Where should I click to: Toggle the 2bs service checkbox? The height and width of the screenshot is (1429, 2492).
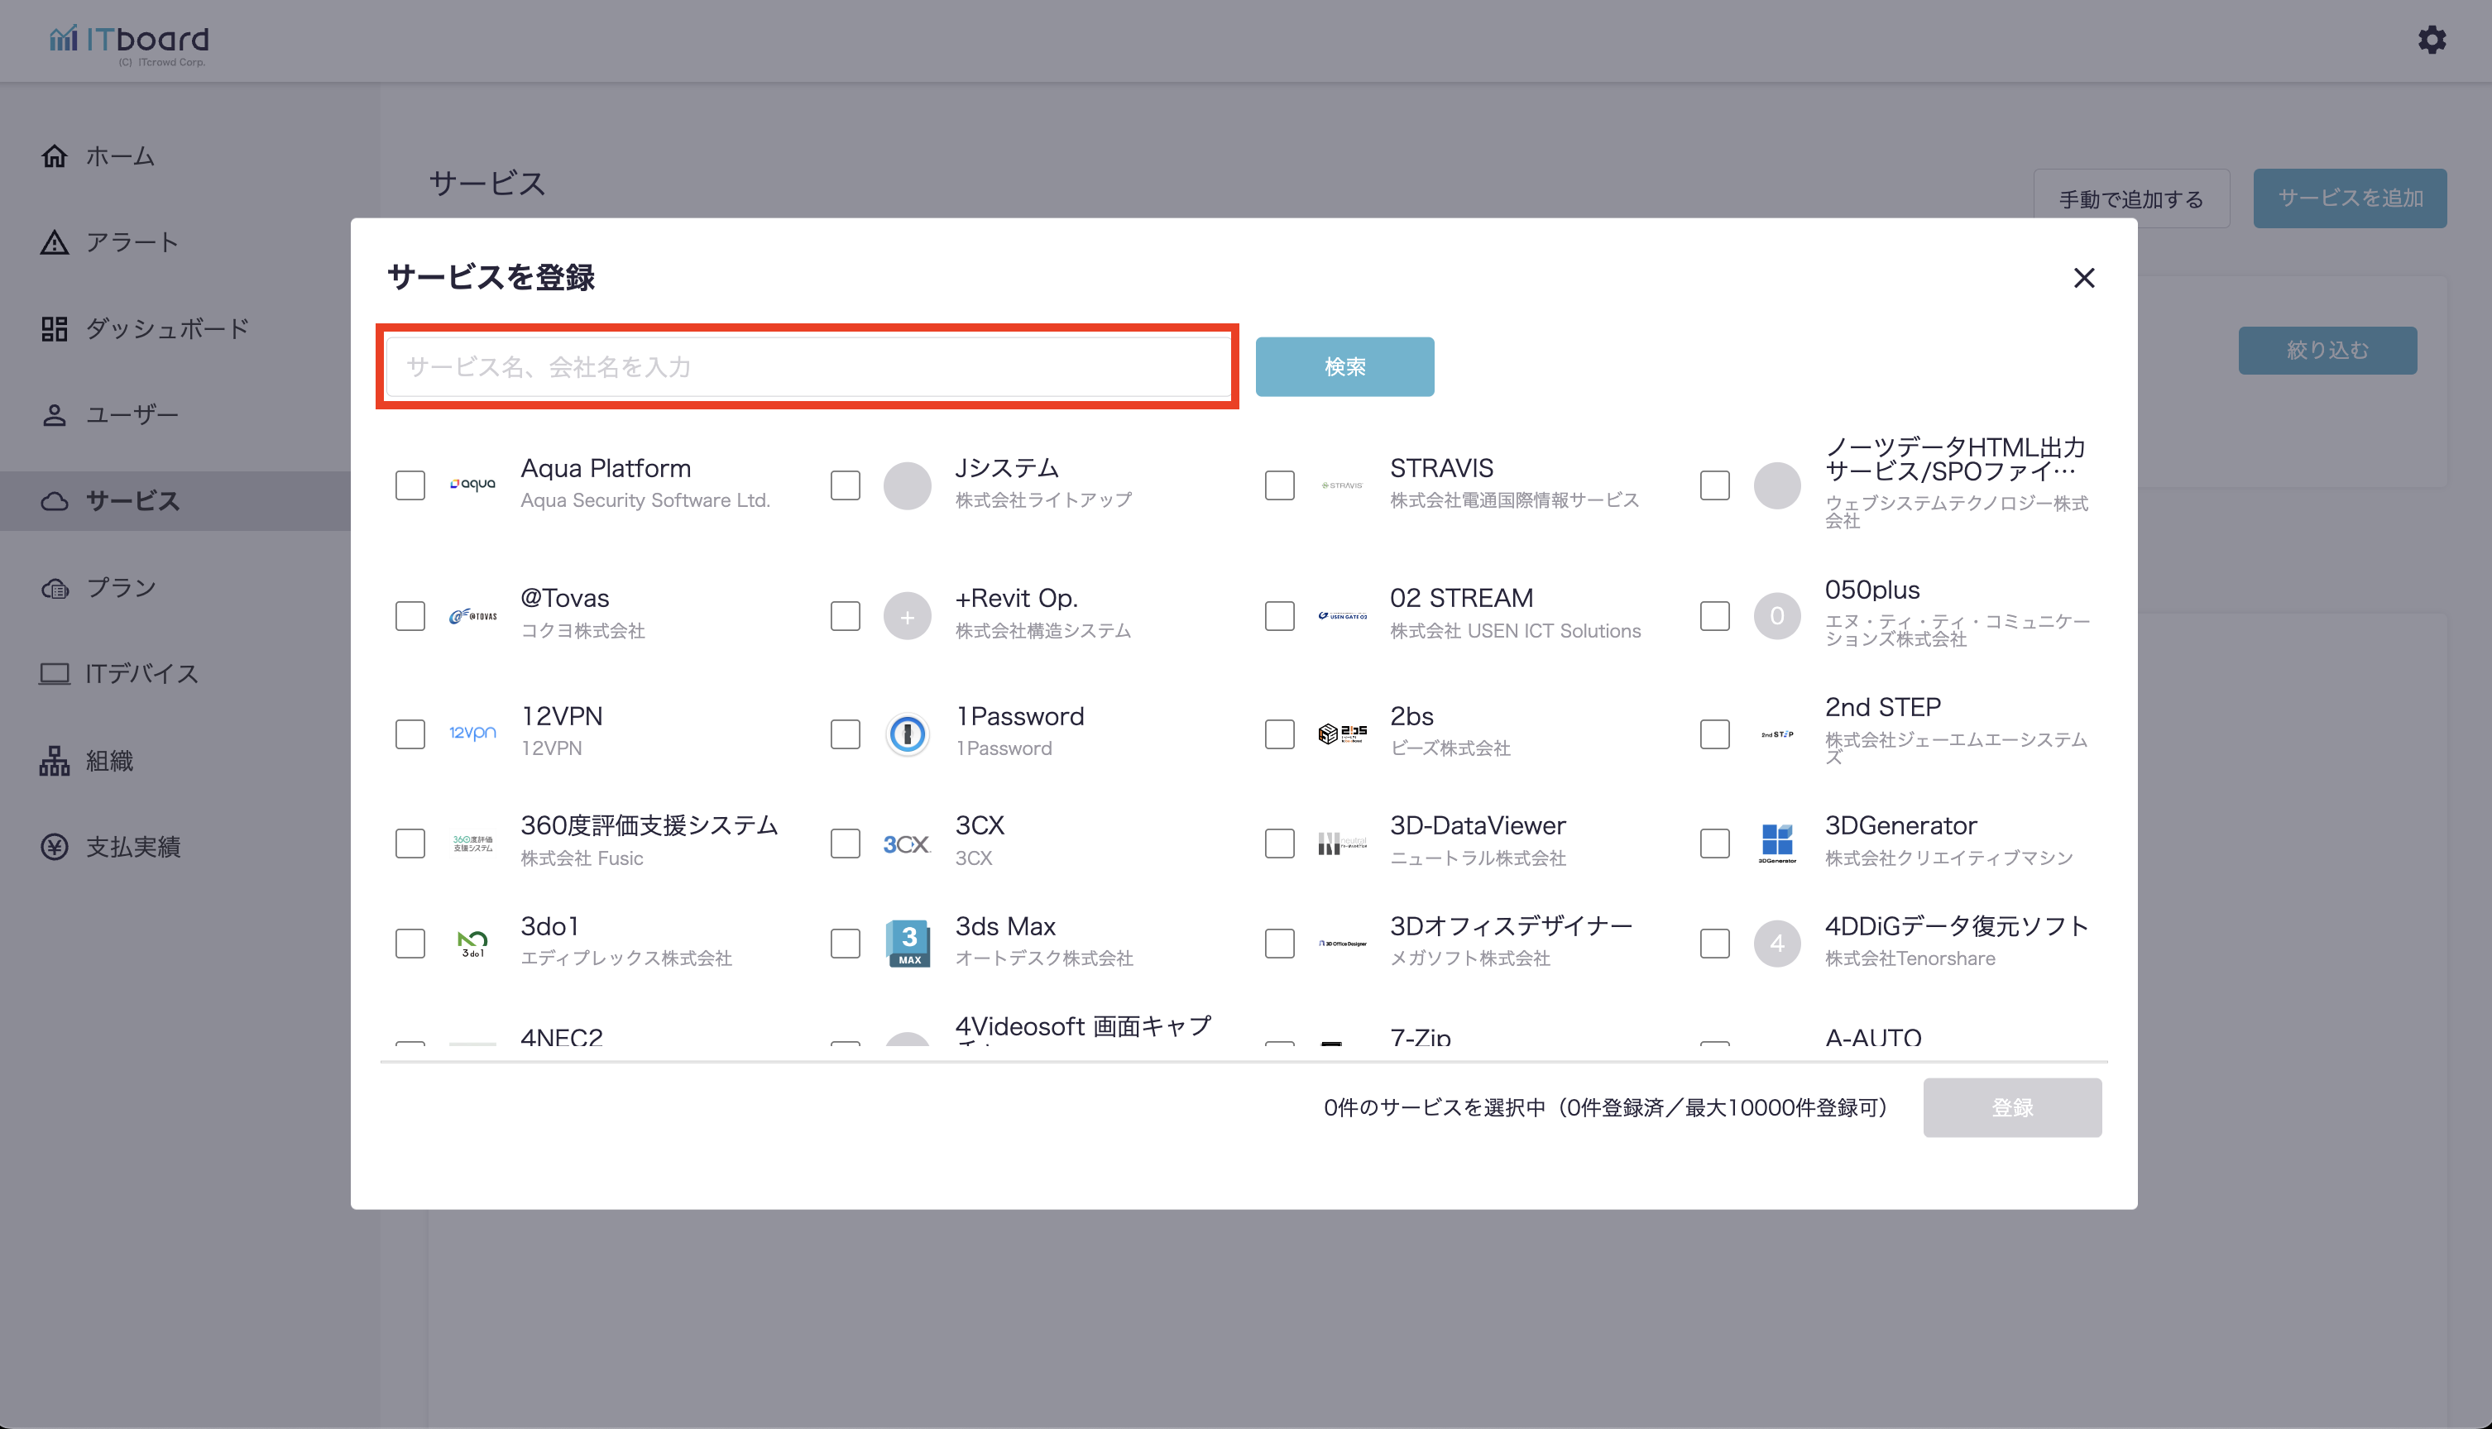1278,734
